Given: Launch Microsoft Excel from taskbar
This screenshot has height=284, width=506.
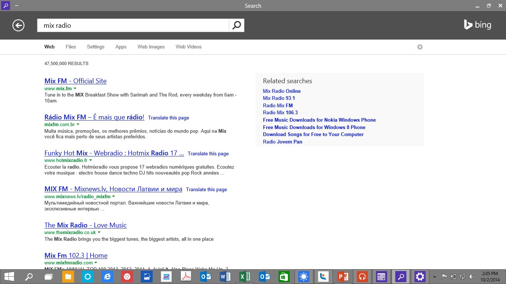Looking at the screenshot, I should point(244,276).
